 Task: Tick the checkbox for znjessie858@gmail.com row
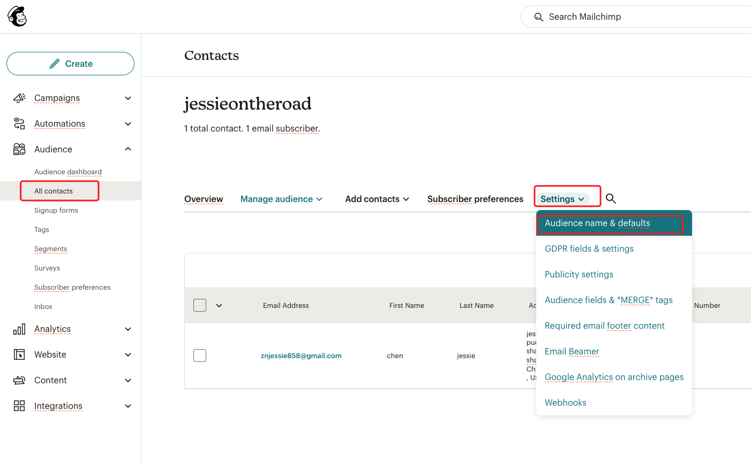[x=200, y=355]
